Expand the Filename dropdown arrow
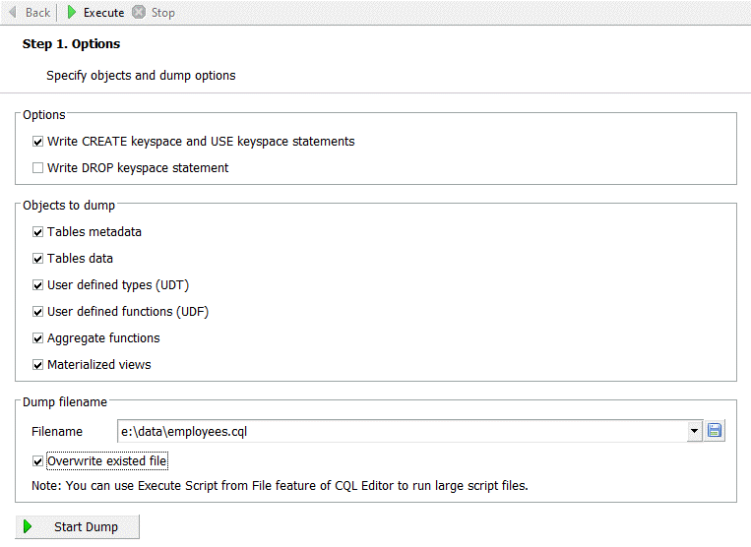 [695, 431]
